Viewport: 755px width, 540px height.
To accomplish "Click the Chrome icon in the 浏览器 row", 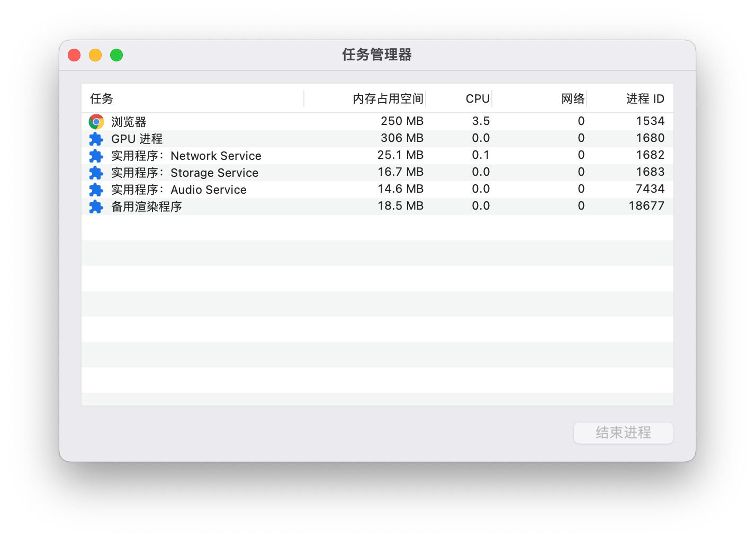I will pyautogui.click(x=96, y=122).
